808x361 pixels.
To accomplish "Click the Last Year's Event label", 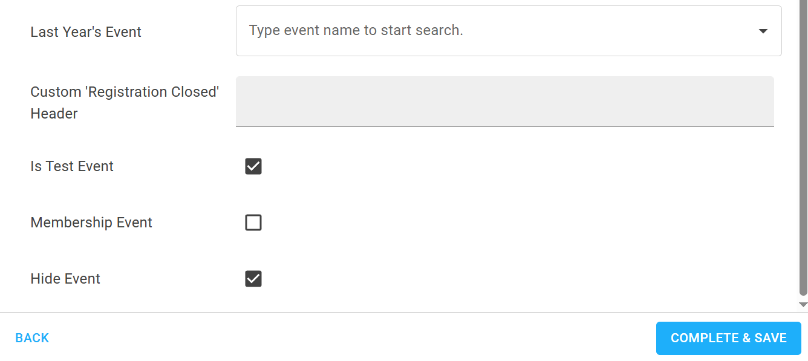I will pos(85,31).
